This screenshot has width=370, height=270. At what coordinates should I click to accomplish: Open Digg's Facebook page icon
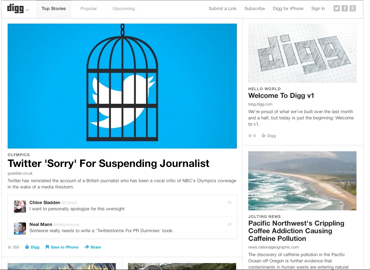point(345,9)
